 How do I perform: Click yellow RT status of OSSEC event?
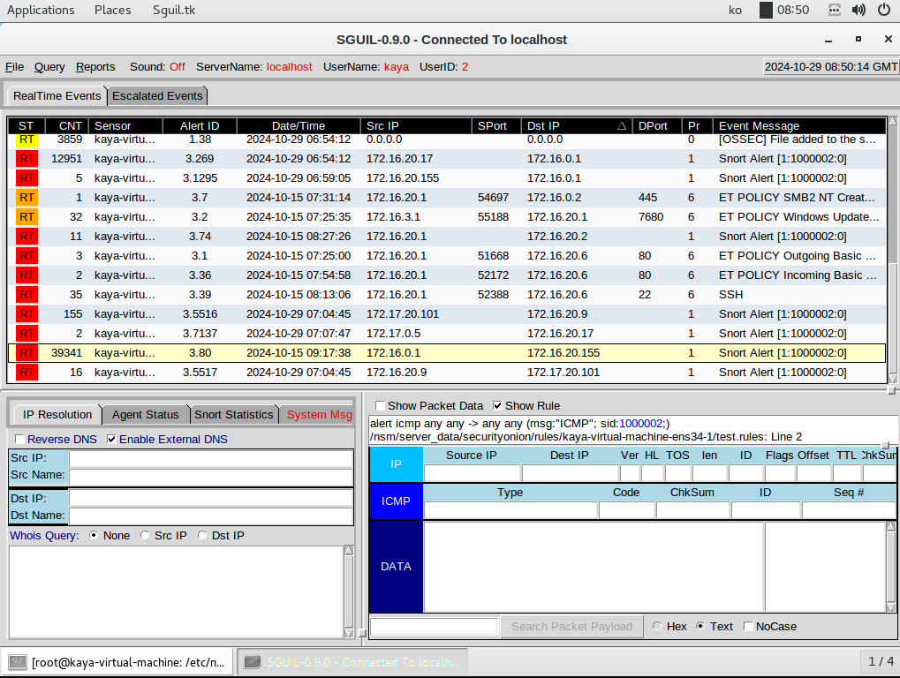pyautogui.click(x=26, y=139)
